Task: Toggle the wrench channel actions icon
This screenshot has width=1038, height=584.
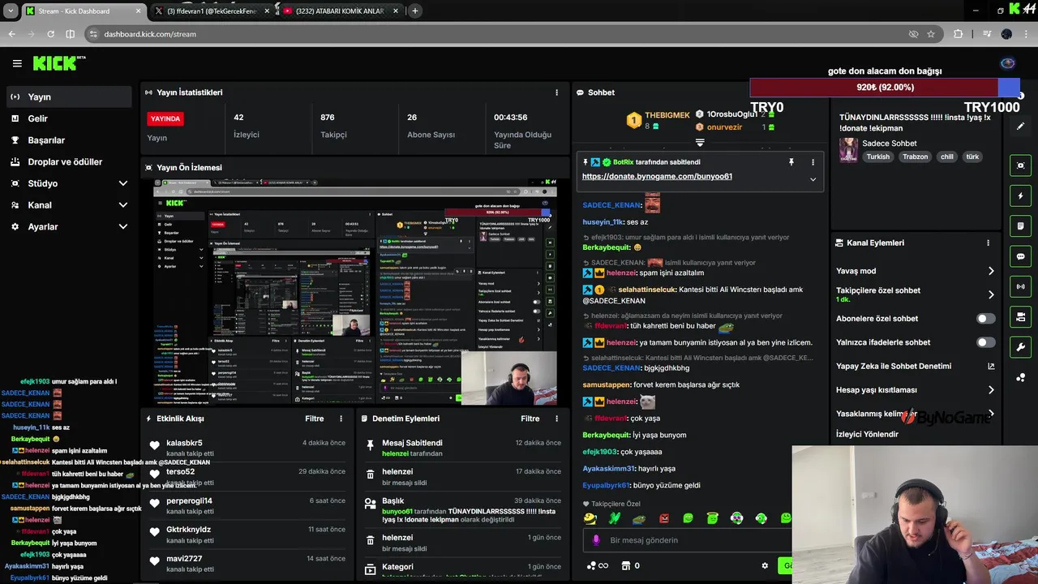Action: click(x=1021, y=347)
